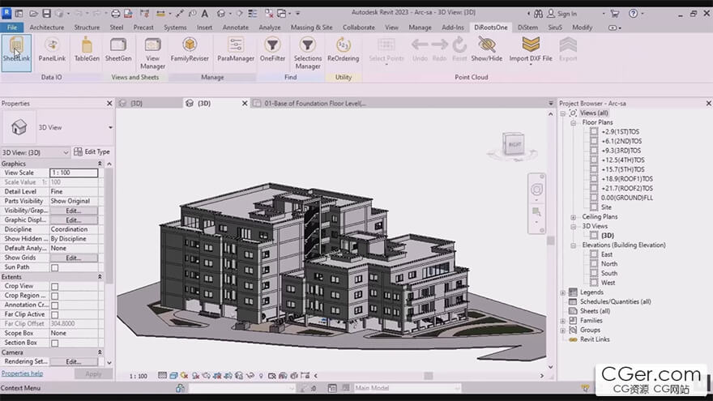Screen dimensions: 713x401
Task: Expand the Legends tree node
Action: (563, 292)
